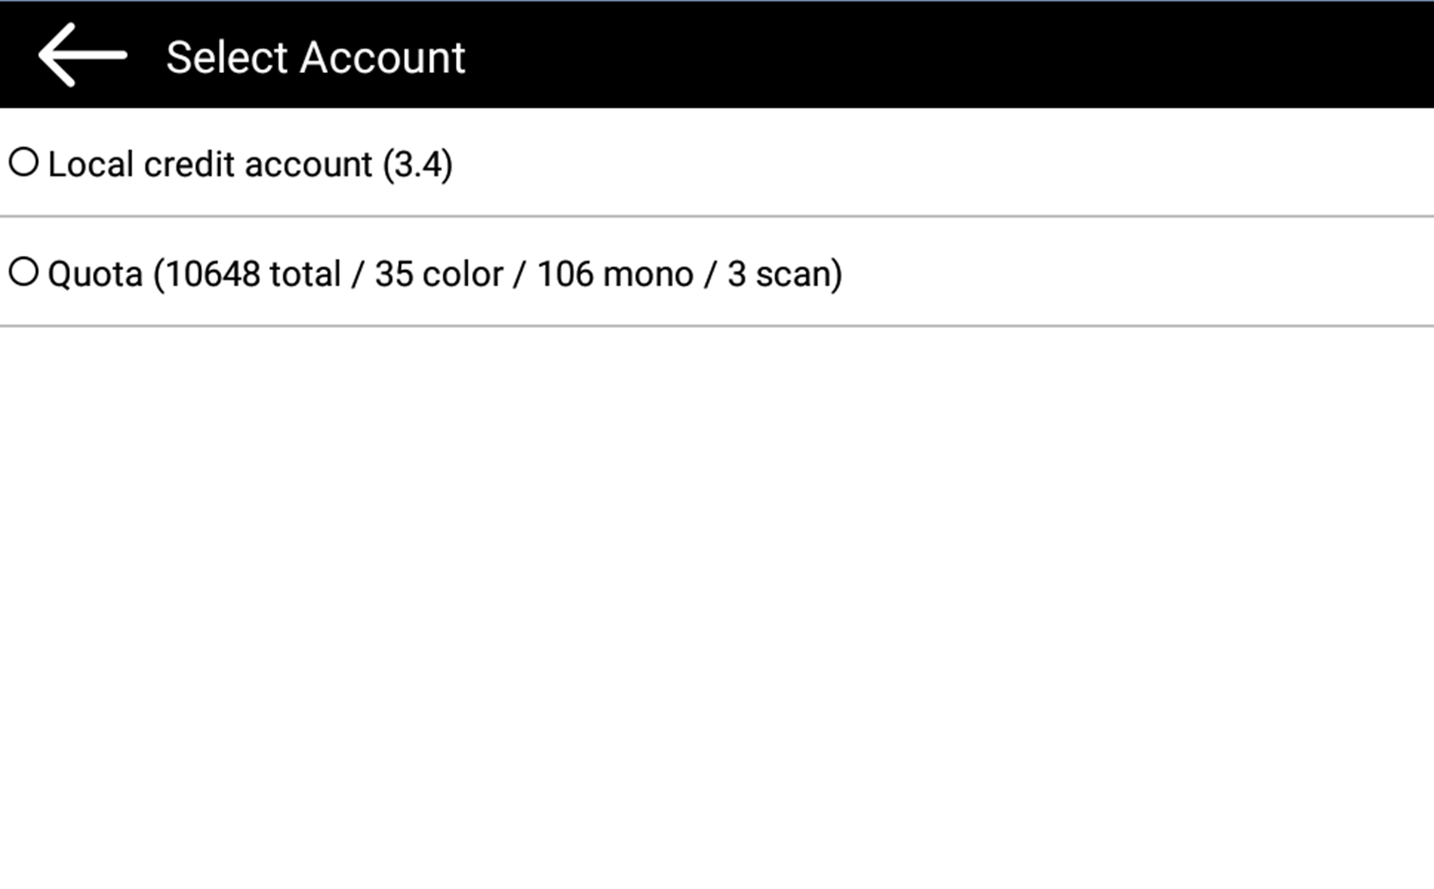This screenshot has height=889, width=1434.
Task: Click the blank right side of the Quota row
Action: pyautogui.click(x=1137, y=273)
